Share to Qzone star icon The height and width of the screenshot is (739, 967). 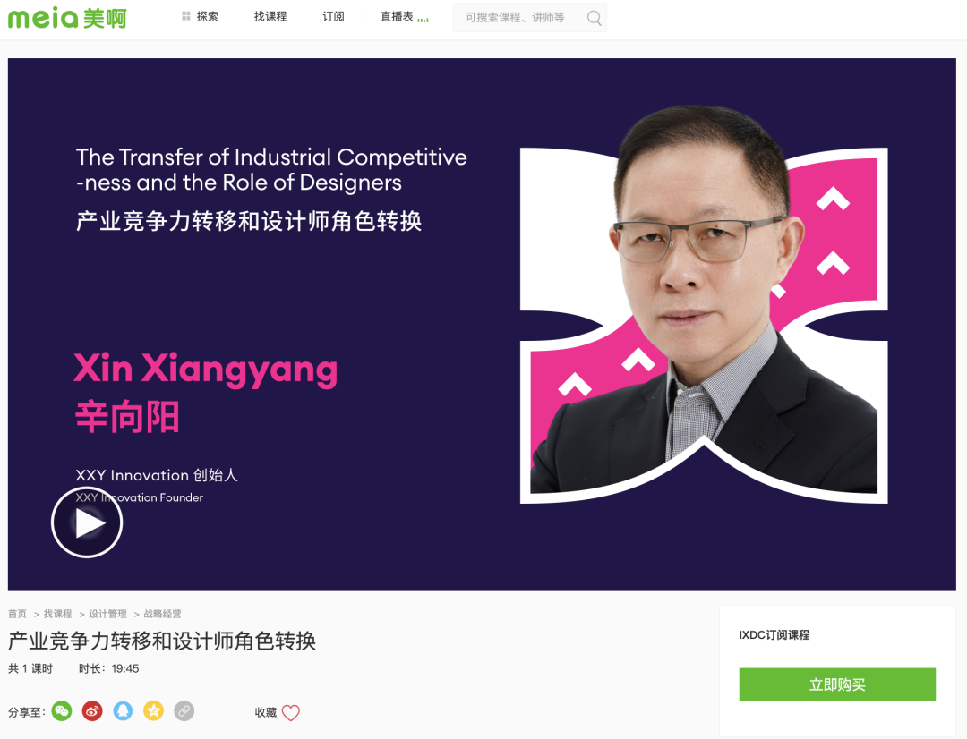[154, 711]
